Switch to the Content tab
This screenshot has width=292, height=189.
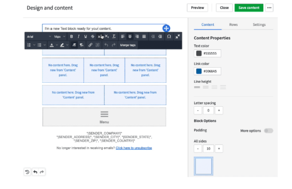[208, 25]
